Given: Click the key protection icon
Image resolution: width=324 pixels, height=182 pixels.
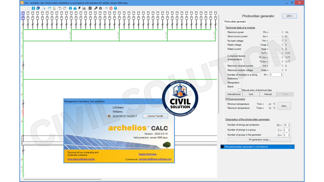Looking at the screenshot, I should 96,8.
